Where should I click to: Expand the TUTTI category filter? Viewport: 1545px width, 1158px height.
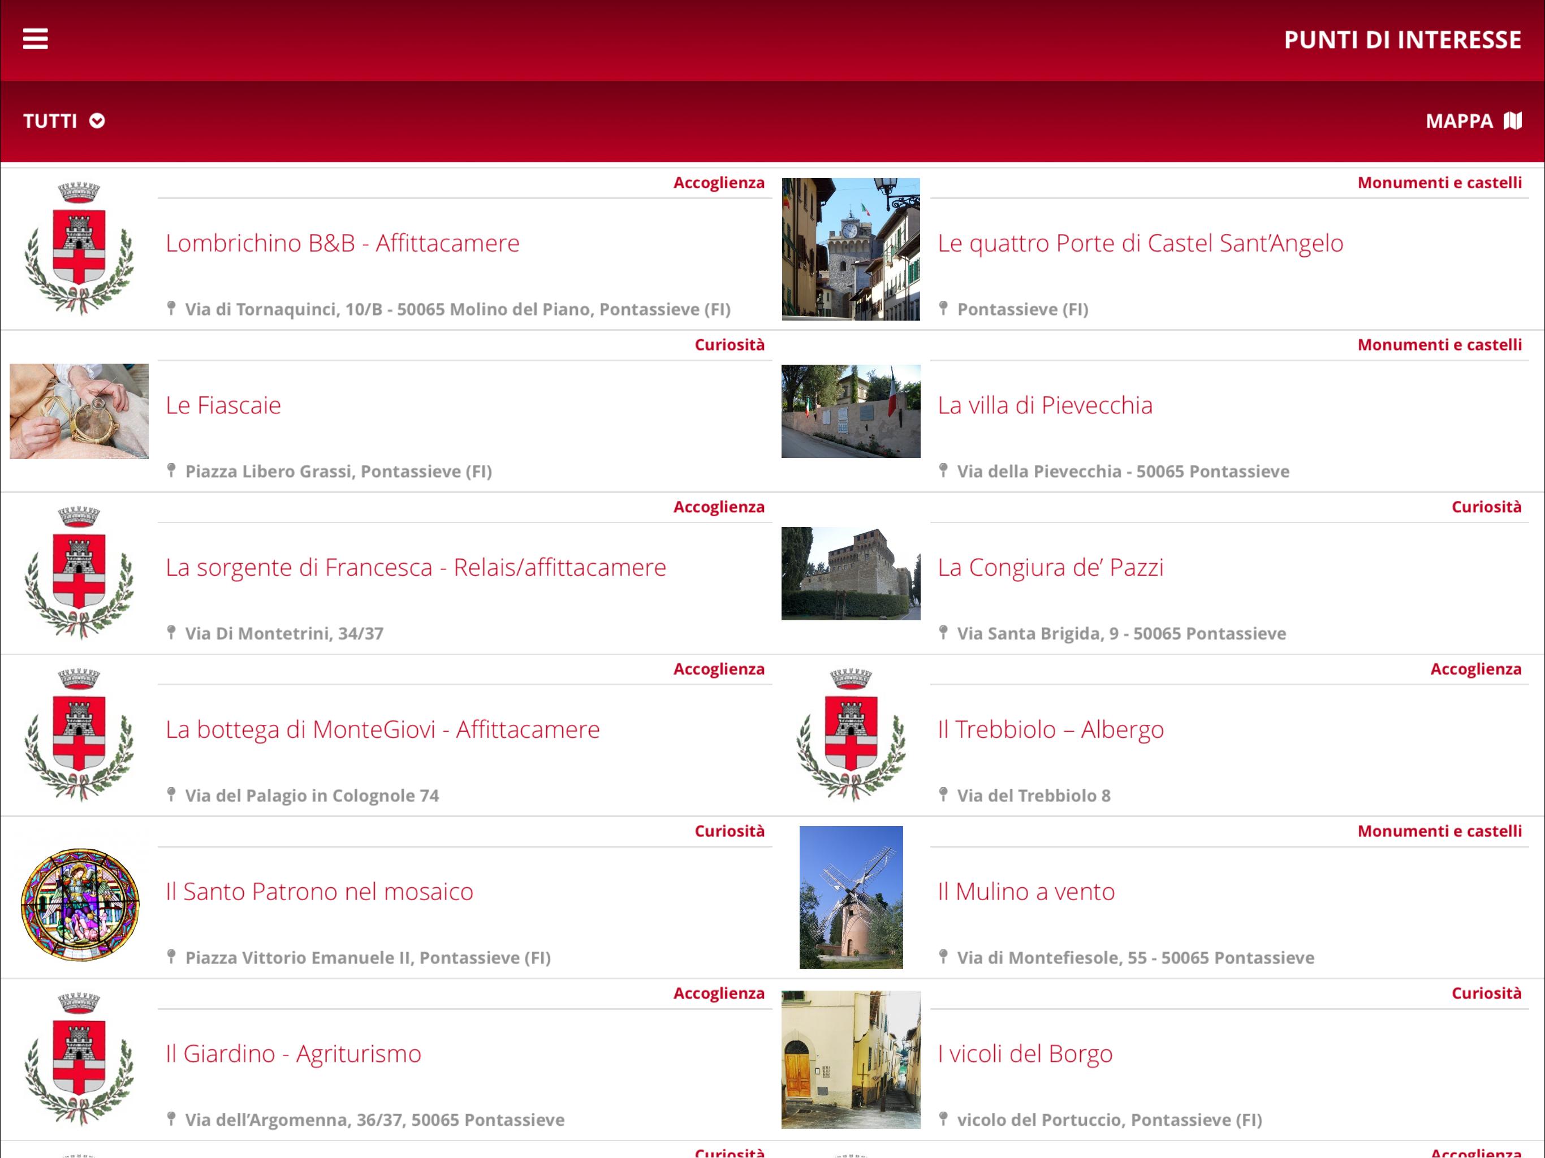pyautogui.click(x=64, y=121)
